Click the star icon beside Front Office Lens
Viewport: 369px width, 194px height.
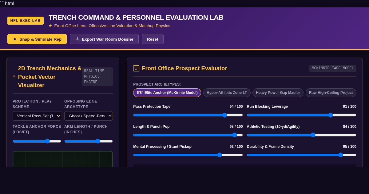(x=50, y=26)
